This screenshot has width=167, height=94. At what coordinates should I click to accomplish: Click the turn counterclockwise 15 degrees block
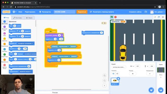tap(20, 36)
